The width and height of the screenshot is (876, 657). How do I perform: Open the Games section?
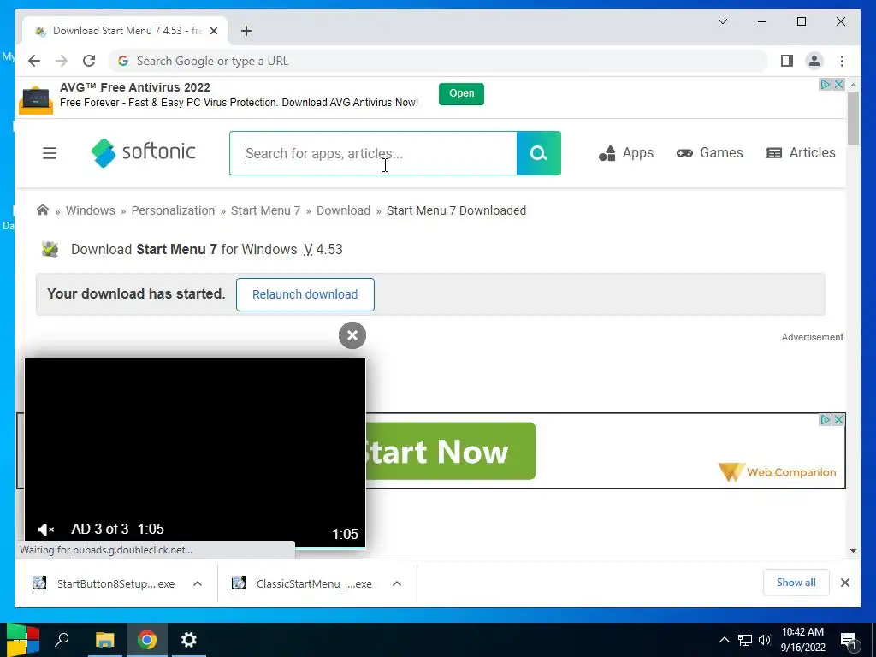point(709,153)
